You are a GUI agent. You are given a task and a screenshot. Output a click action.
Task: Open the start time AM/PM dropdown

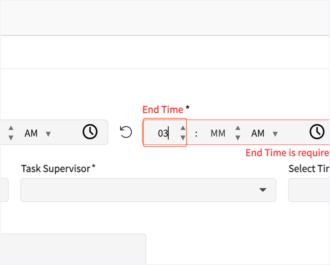click(38, 133)
